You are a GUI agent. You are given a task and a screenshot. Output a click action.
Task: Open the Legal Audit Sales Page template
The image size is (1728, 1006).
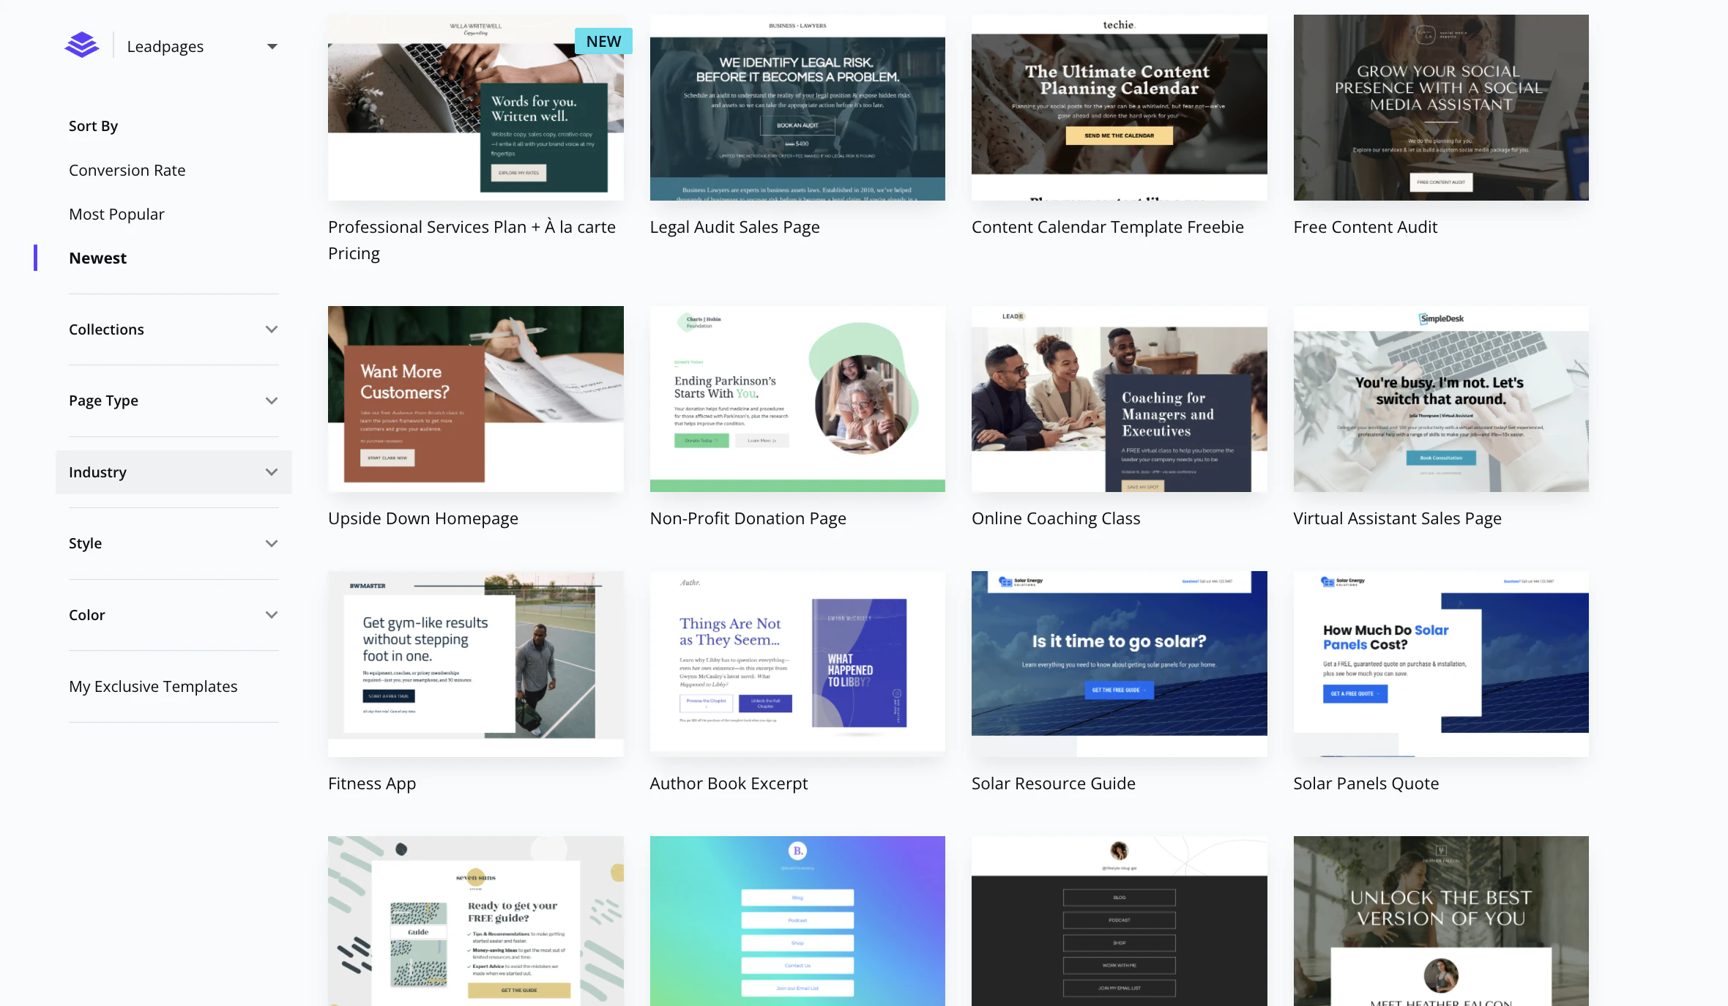pyautogui.click(x=797, y=108)
